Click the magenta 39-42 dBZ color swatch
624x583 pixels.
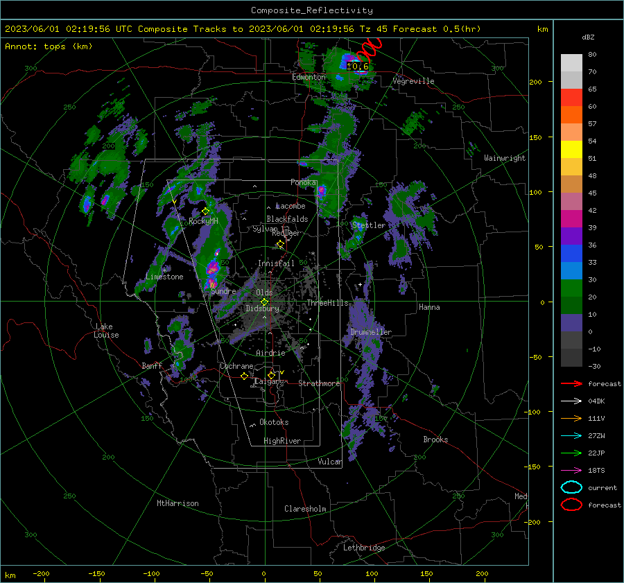571,219
